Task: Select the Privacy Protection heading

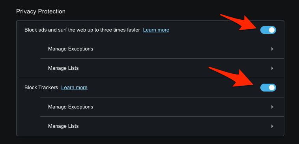Action: 41,11
